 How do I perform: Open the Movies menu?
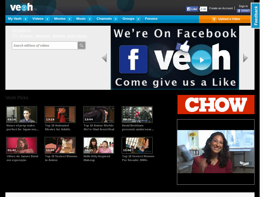60,19
